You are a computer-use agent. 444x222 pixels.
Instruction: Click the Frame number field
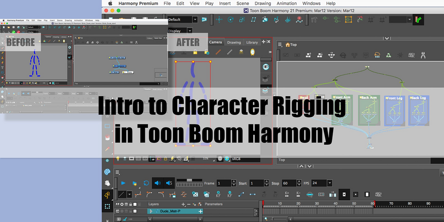click(x=224, y=183)
